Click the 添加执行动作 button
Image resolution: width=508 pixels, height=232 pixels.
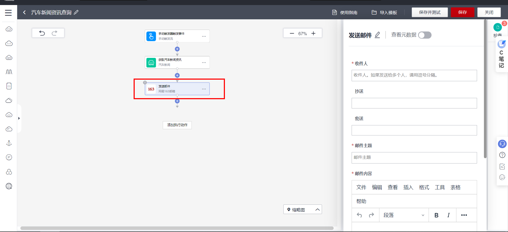pyautogui.click(x=177, y=125)
